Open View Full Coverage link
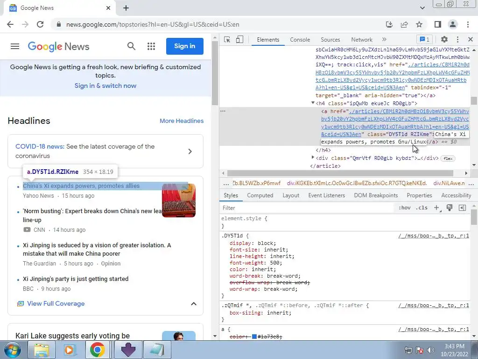 click(x=56, y=304)
